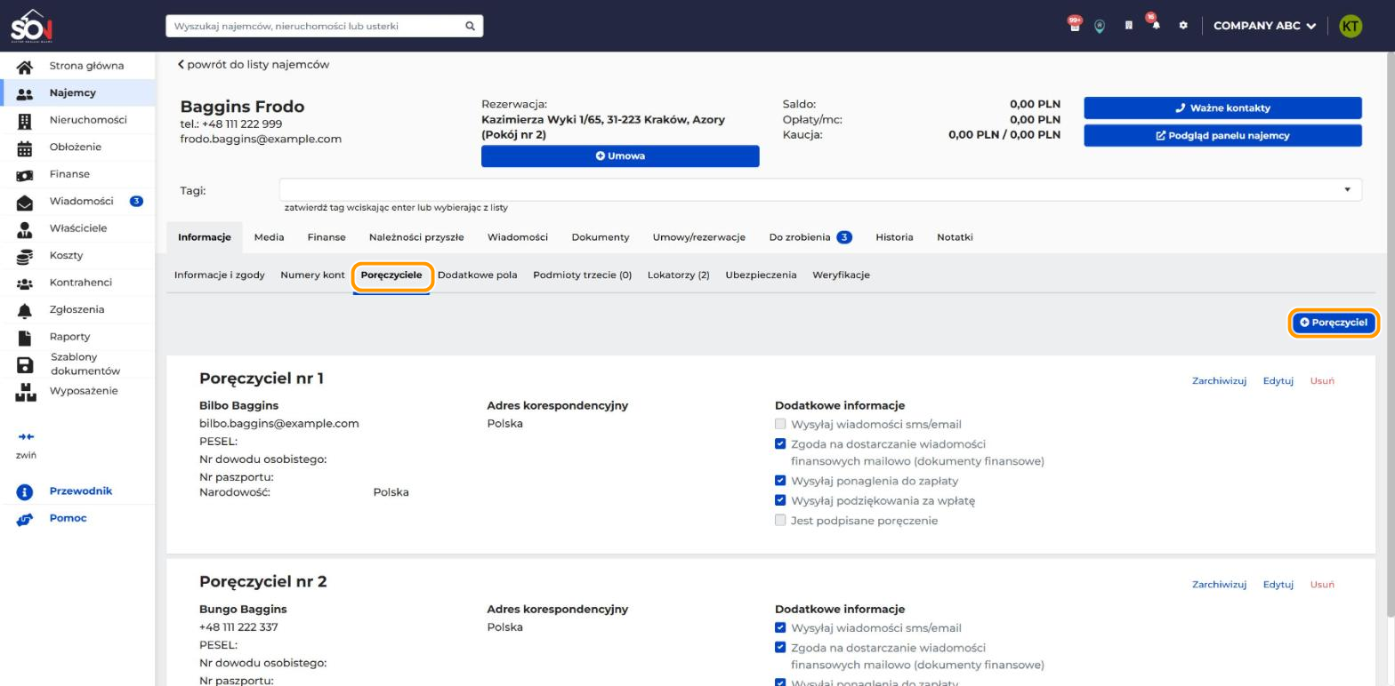Click Edytuj for Poręczyciel nr 2

tap(1278, 585)
